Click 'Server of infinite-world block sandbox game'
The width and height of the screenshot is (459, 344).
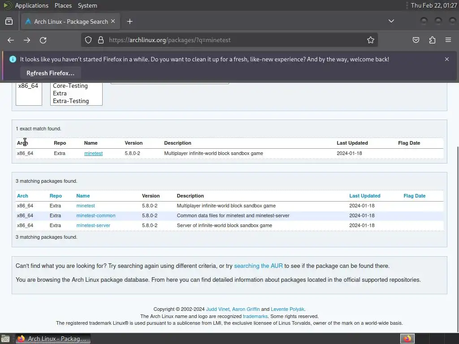coord(225,225)
